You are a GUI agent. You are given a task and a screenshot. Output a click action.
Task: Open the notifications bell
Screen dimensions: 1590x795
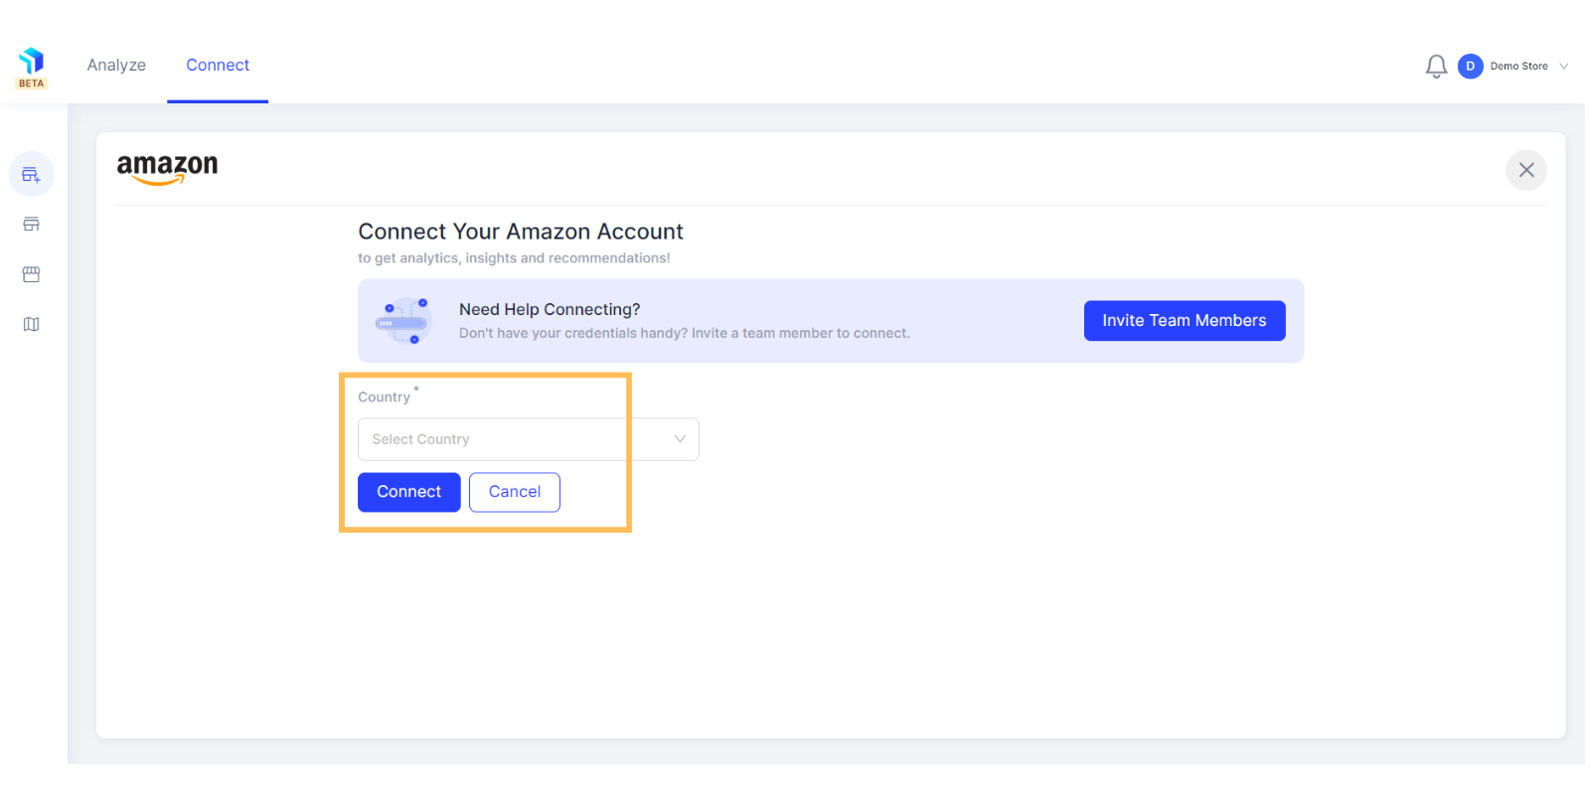[1436, 67]
